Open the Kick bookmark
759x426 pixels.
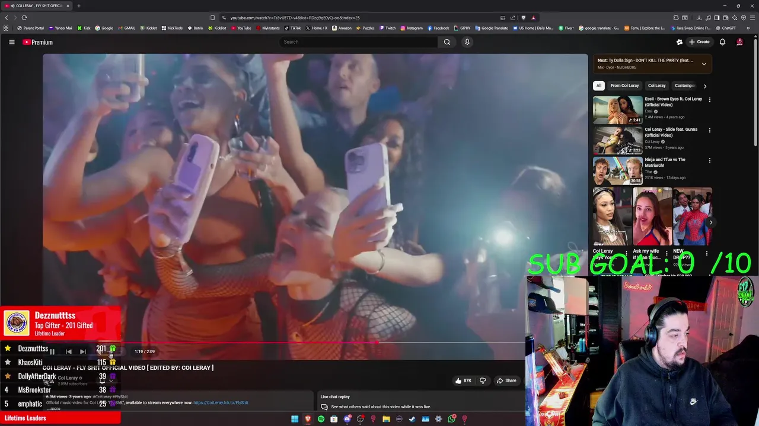pyautogui.click(x=84, y=28)
